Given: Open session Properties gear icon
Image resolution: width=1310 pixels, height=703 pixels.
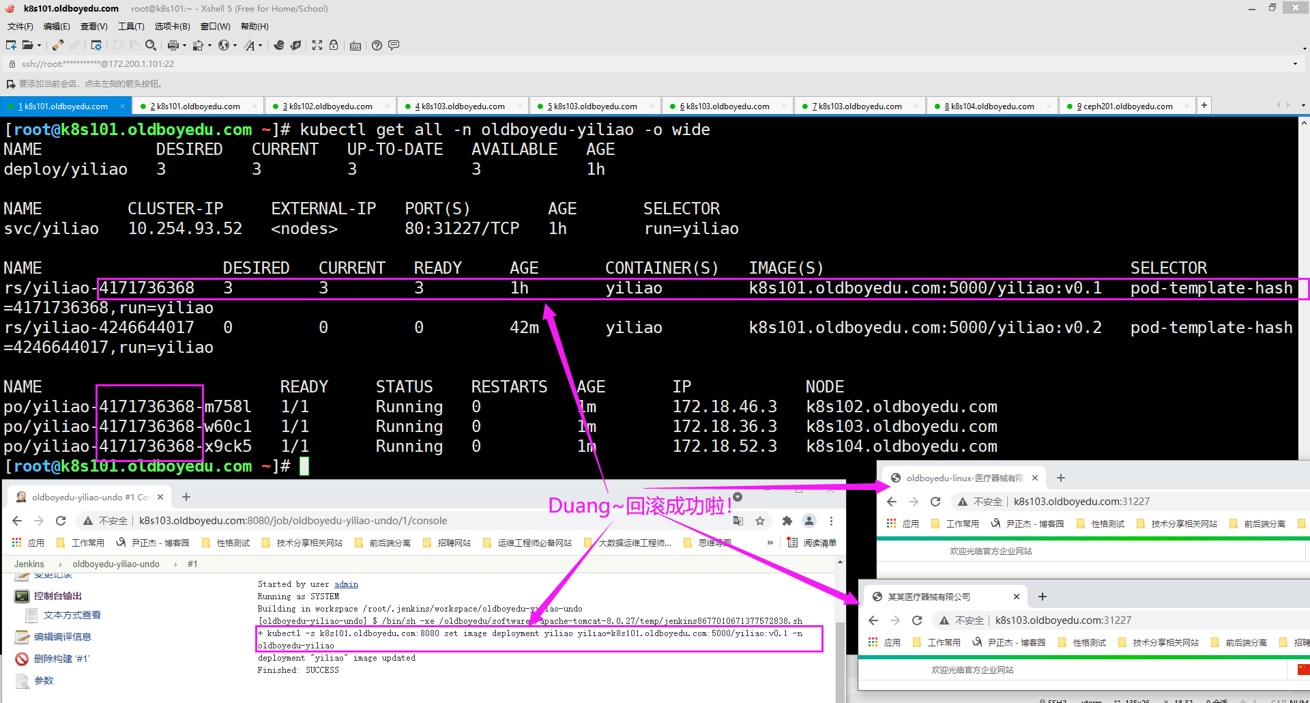Looking at the screenshot, I should tap(96, 45).
